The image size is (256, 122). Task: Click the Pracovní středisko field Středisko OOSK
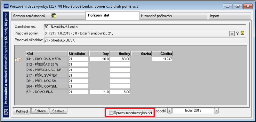coord(145,41)
